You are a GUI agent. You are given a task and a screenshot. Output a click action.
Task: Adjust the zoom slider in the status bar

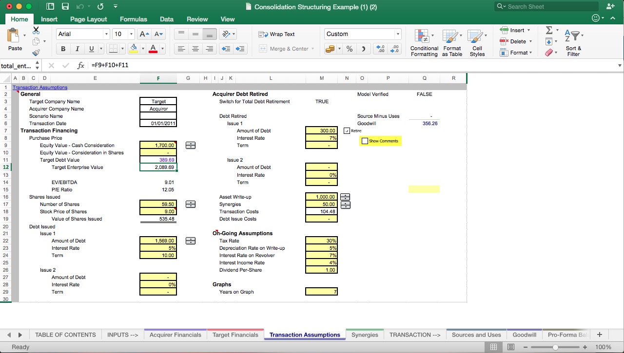(x=556, y=348)
